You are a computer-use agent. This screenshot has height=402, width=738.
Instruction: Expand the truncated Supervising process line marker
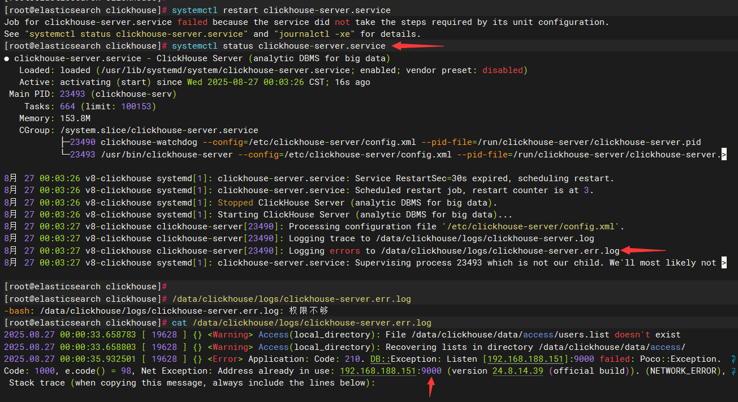(x=723, y=263)
